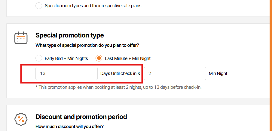Viewport: 272px width, 131px height.
Task: Click the 'Specific room types' option label text
Action: point(93,6)
